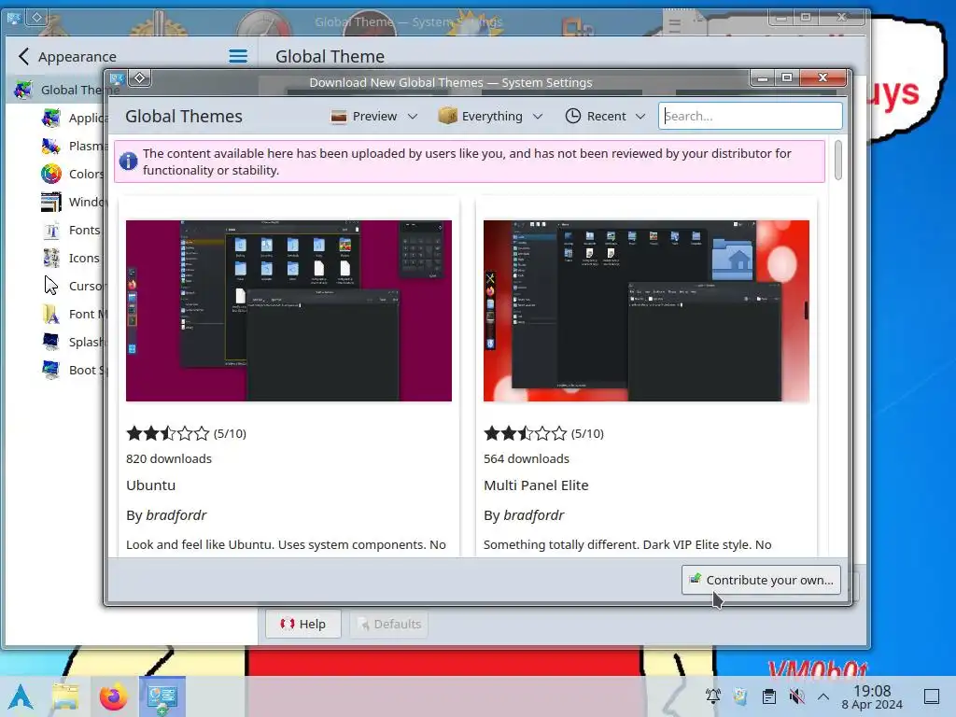
Task: Click the Ubuntu theme title
Action: (150, 485)
